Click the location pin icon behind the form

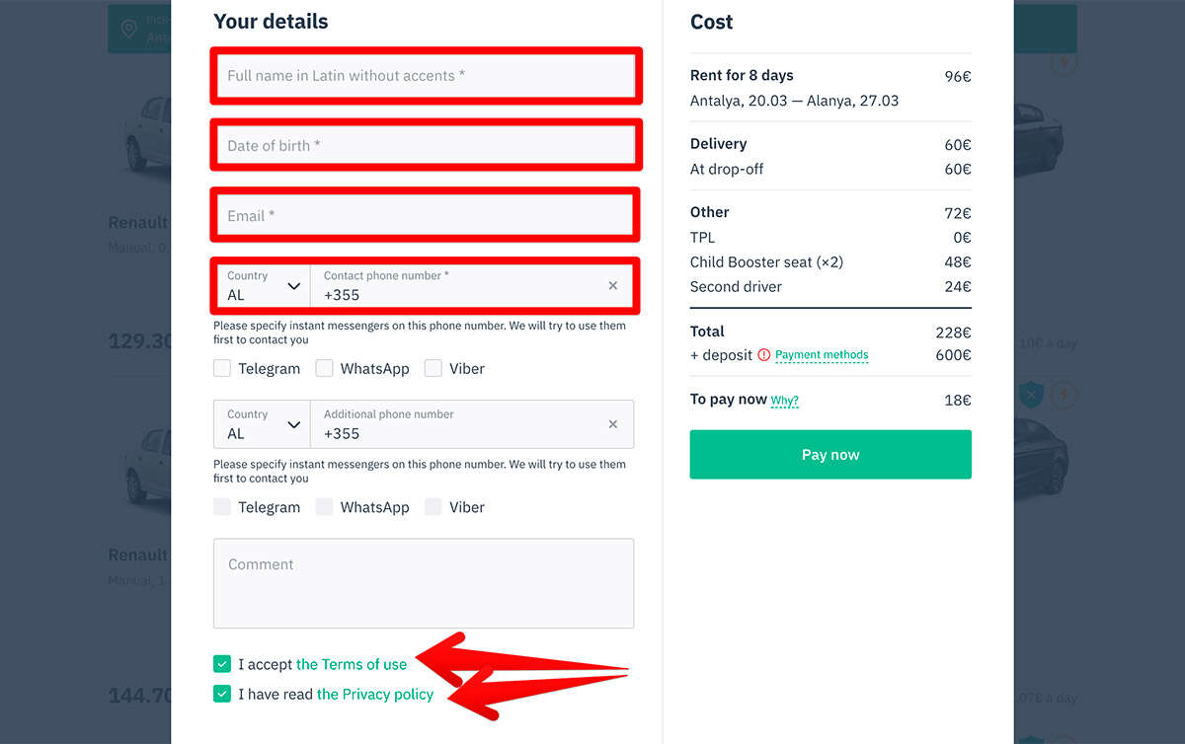pos(128,29)
